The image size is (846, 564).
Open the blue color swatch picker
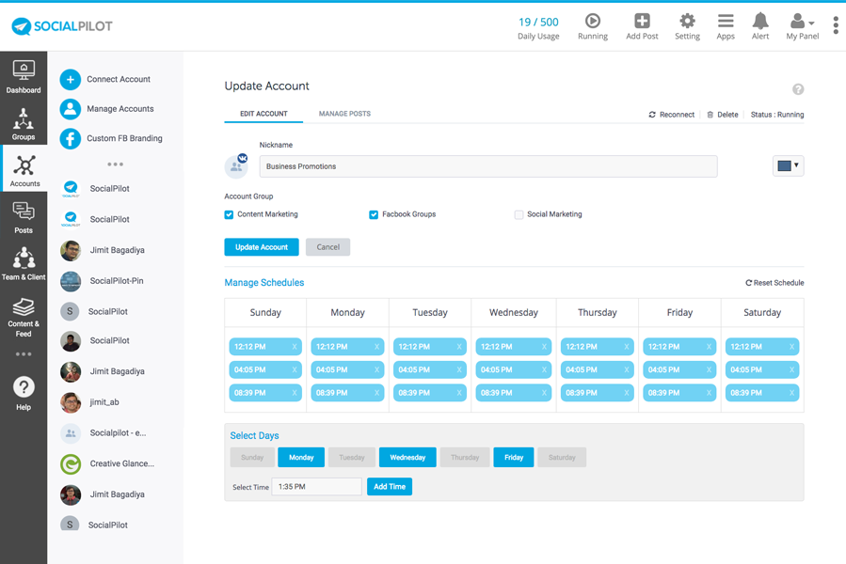pyautogui.click(x=788, y=166)
